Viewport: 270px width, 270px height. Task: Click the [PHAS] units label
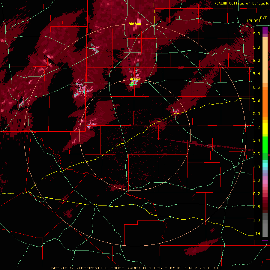click(253, 21)
